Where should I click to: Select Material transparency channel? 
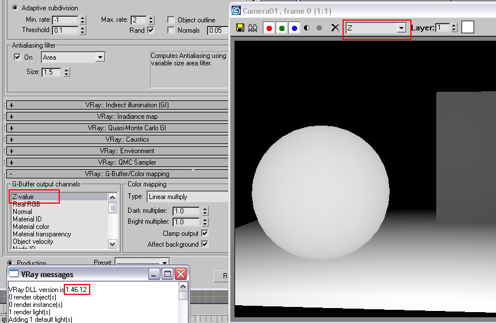tap(42, 234)
